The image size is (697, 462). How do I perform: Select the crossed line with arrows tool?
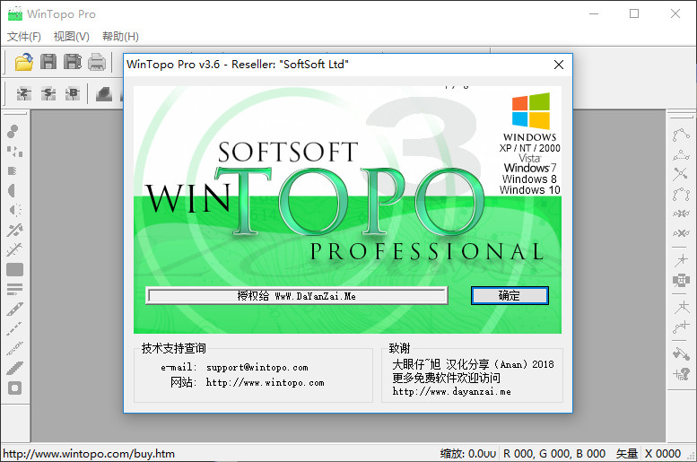pos(681,174)
